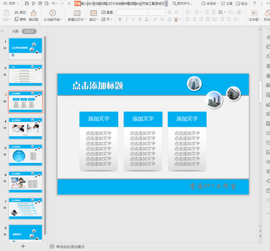This screenshot has height=251, width=270.
Task: Switch to the 插入 ribbon tab
Action: (x=84, y=3)
